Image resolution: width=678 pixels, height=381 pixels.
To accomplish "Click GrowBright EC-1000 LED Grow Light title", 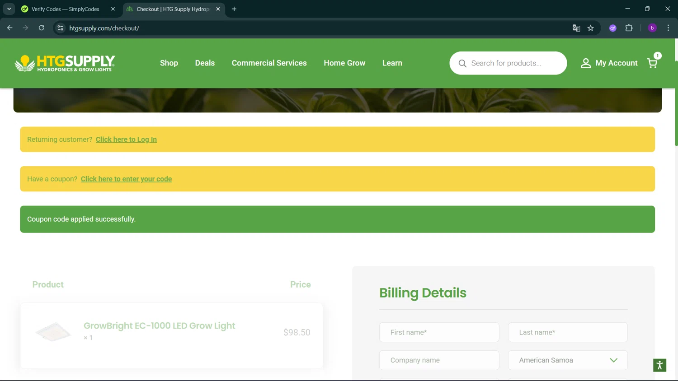I will click(x=159, y=326).
